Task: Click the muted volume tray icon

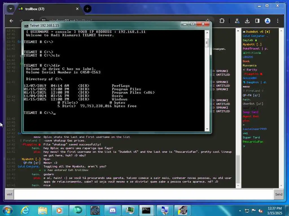Action: click(260, 211)
